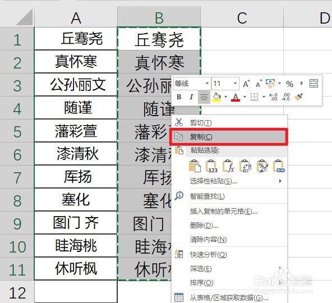Choose 复制(C) from context menu
332x303 pixels.
229,137
